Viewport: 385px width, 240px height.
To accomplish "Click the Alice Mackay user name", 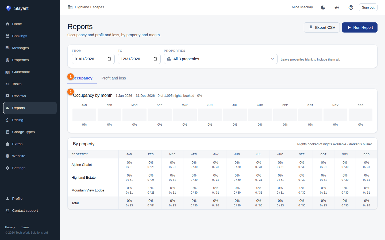I will (302, 7).
